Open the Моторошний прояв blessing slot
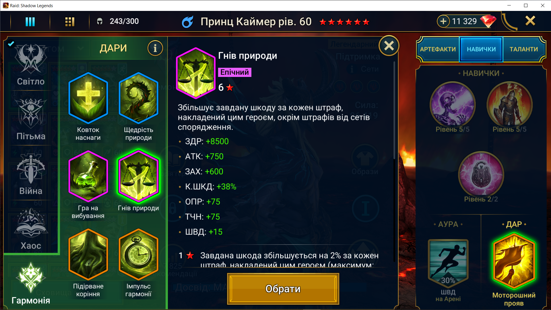551x310 pixels. point(514,261)
